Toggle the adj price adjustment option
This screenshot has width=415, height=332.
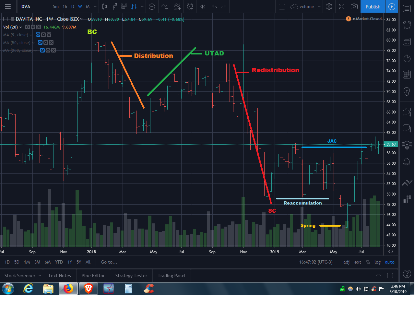pyautogui.click(x=346, y=262)
